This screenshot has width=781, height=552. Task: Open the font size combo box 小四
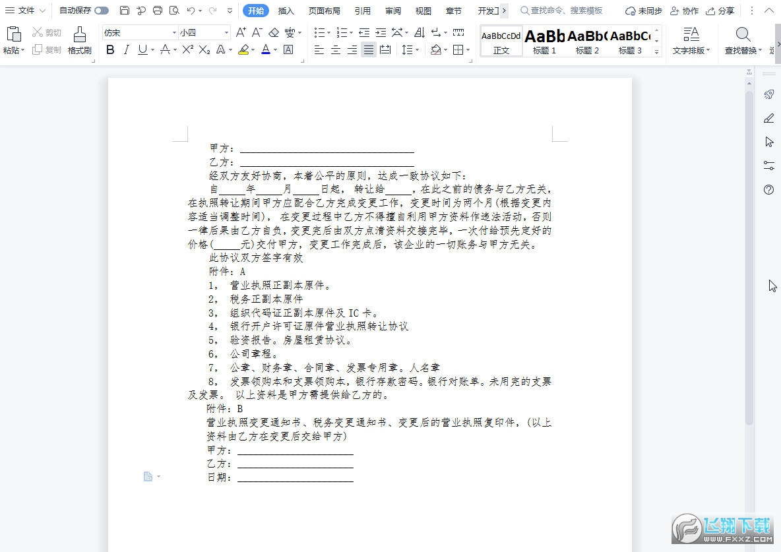(x=204, y=32)
